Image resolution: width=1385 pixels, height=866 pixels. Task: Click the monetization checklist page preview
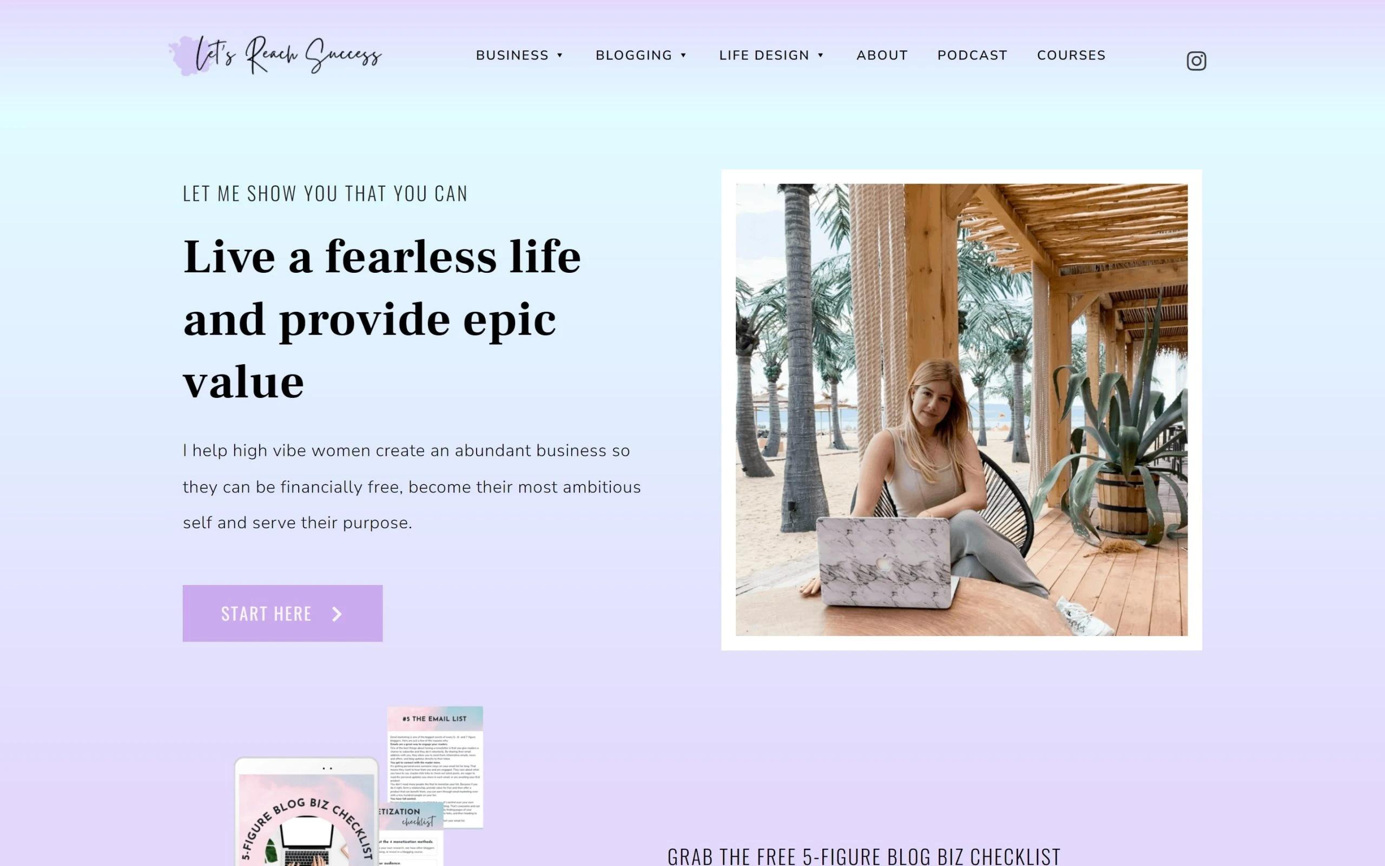pyautogui.click(x=410, y=835)
